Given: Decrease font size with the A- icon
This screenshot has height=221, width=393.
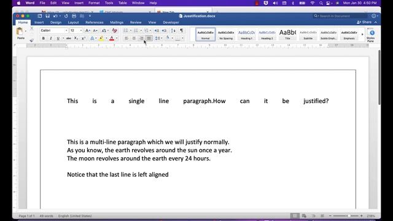Looking at the screenshot, I should point(95,31).
